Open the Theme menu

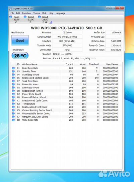[37, 13]
